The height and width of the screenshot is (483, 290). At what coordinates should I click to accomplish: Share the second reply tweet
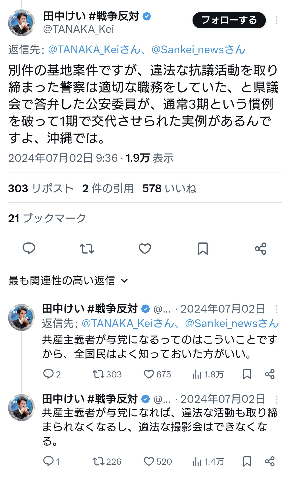coord(270,461)
